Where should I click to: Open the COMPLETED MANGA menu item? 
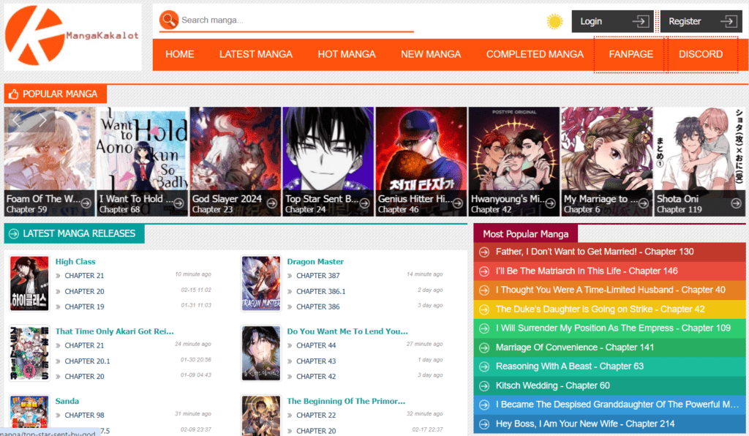click(x=535, y=54)
